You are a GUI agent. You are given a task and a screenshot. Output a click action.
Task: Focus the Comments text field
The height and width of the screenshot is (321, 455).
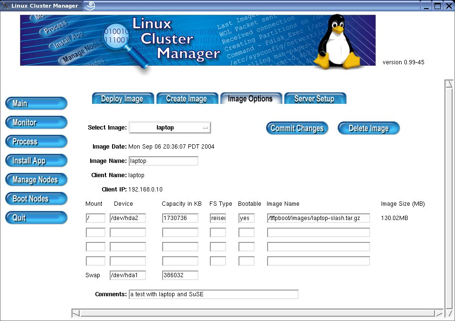point(213,294)
